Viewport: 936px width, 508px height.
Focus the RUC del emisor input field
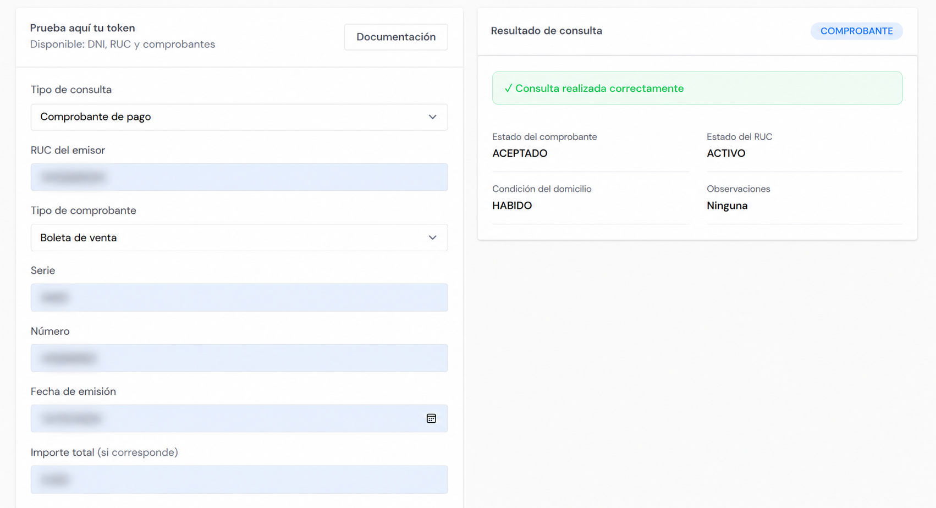tap(239, 177)
